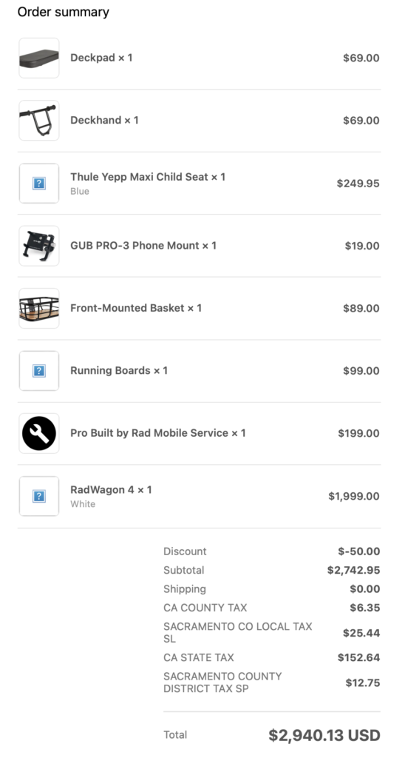Screen dimensions: 405x758
Task: Select the Deckpad × 1 item name
Action: (x=101, y=58)
